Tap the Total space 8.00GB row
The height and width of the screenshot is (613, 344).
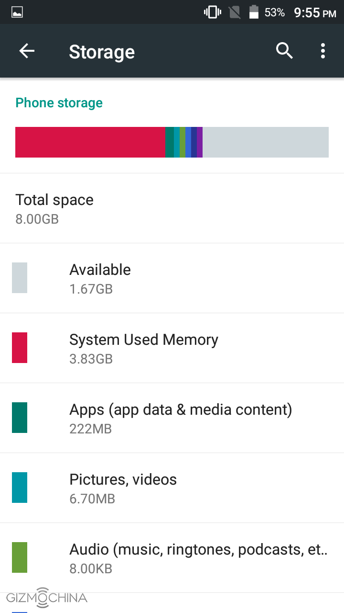172,208
